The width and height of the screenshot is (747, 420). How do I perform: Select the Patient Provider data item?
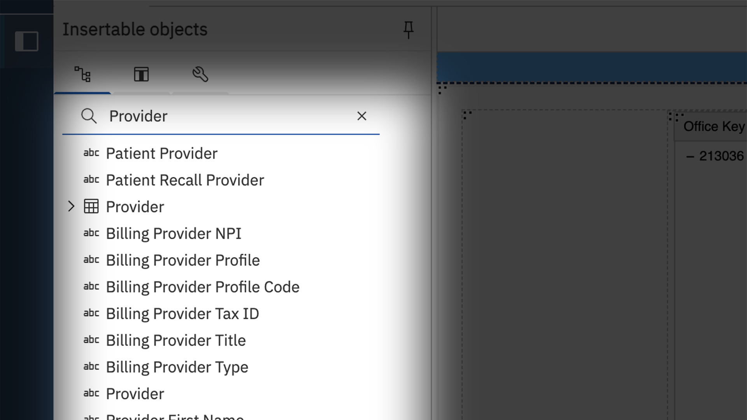coord(161,153)
